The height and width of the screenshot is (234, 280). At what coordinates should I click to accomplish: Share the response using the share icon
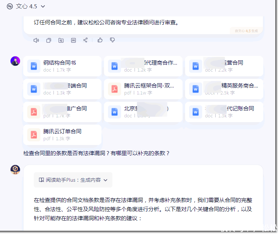coord(85,40)
